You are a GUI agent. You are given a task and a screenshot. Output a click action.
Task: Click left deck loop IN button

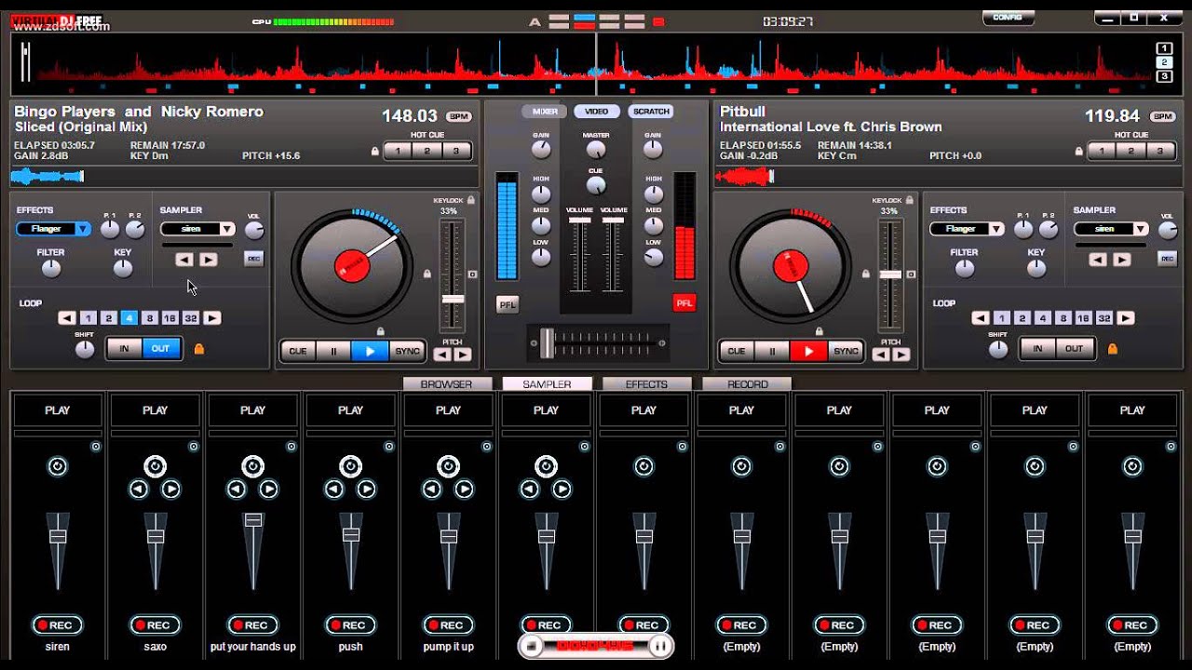(x=124, y=349)
